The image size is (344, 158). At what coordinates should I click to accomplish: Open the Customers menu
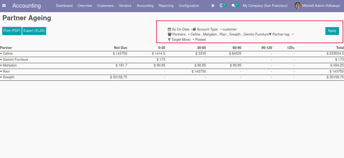click(105, 6)
